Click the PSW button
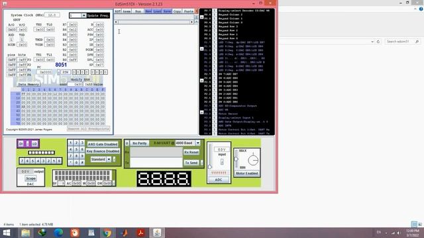 [65, 72]
